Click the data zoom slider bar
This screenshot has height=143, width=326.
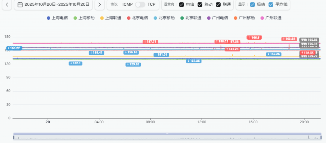pos(167,137)
